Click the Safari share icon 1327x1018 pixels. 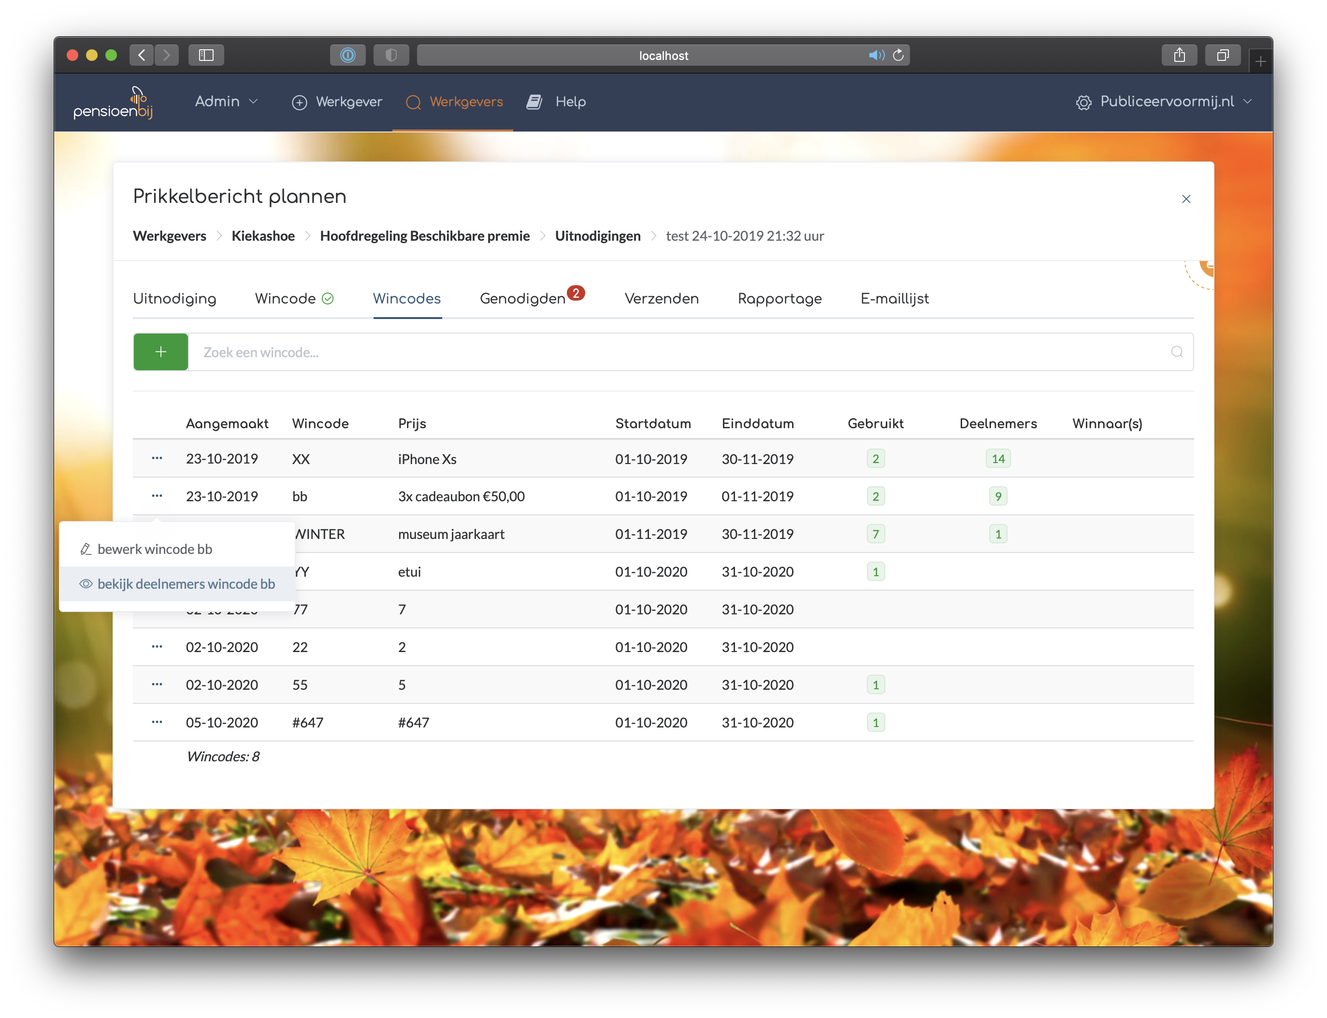[x=1179, y=56]
